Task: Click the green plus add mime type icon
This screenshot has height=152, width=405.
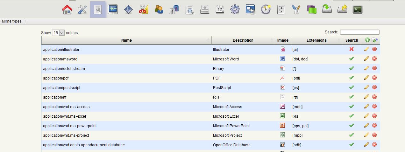Action: [x=367, y=40]
